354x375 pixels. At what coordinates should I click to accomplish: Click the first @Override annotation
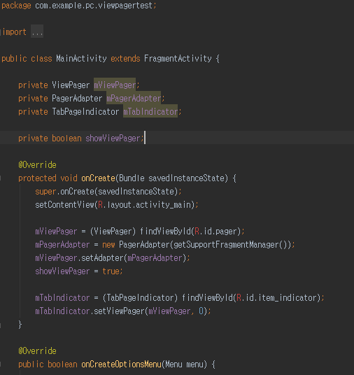37,165
